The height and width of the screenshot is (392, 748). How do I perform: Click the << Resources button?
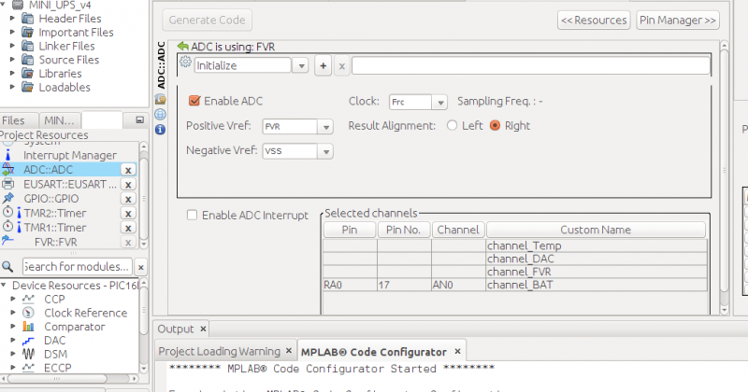594,20
